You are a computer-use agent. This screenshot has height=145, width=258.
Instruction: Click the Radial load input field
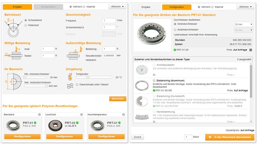coord(48,56)
